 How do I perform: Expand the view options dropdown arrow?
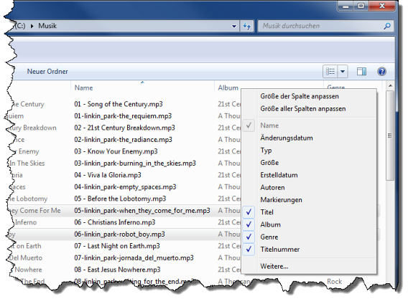pyautogui.click(x=343, y=71)
